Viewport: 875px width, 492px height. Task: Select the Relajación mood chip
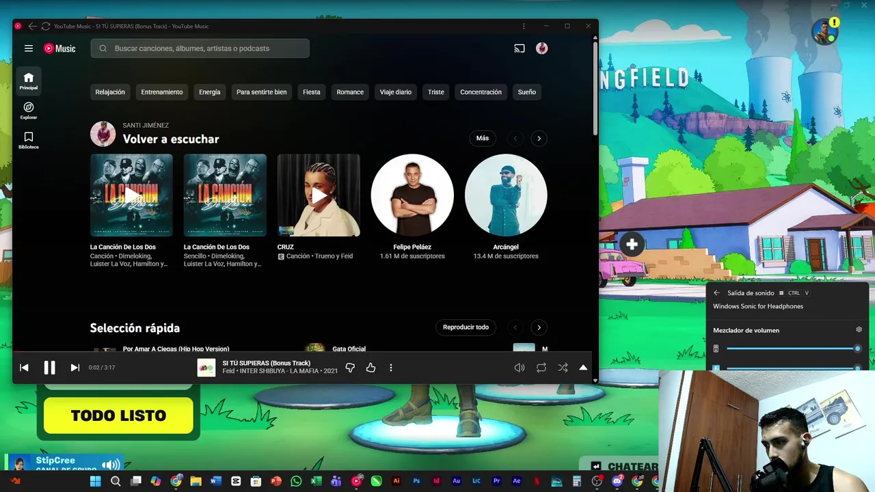tap(110, 92)
